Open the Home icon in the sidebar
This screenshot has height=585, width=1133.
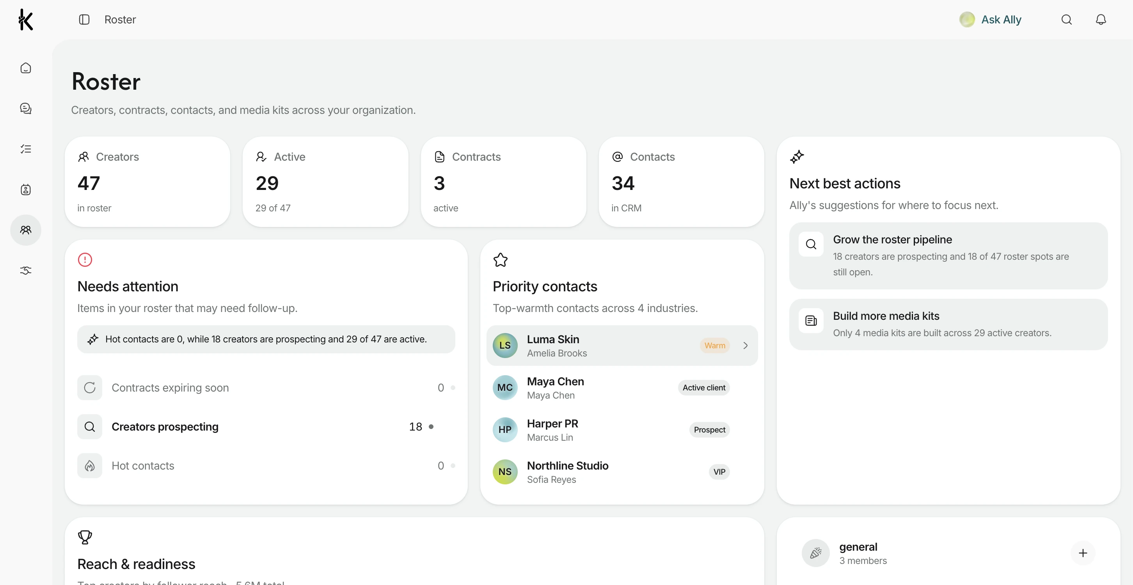[x=25, y=68]
